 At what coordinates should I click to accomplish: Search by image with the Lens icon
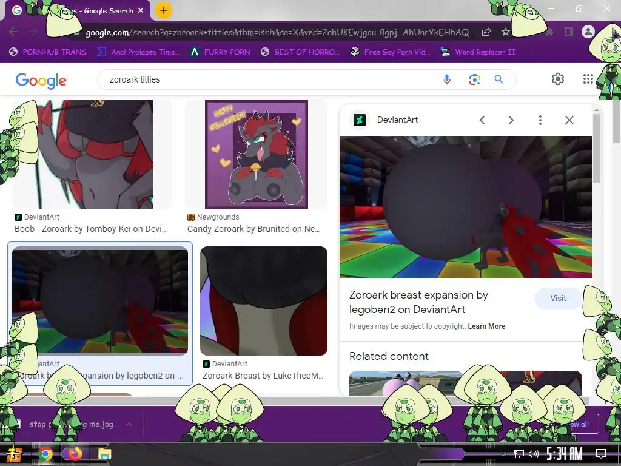[474, 79]
